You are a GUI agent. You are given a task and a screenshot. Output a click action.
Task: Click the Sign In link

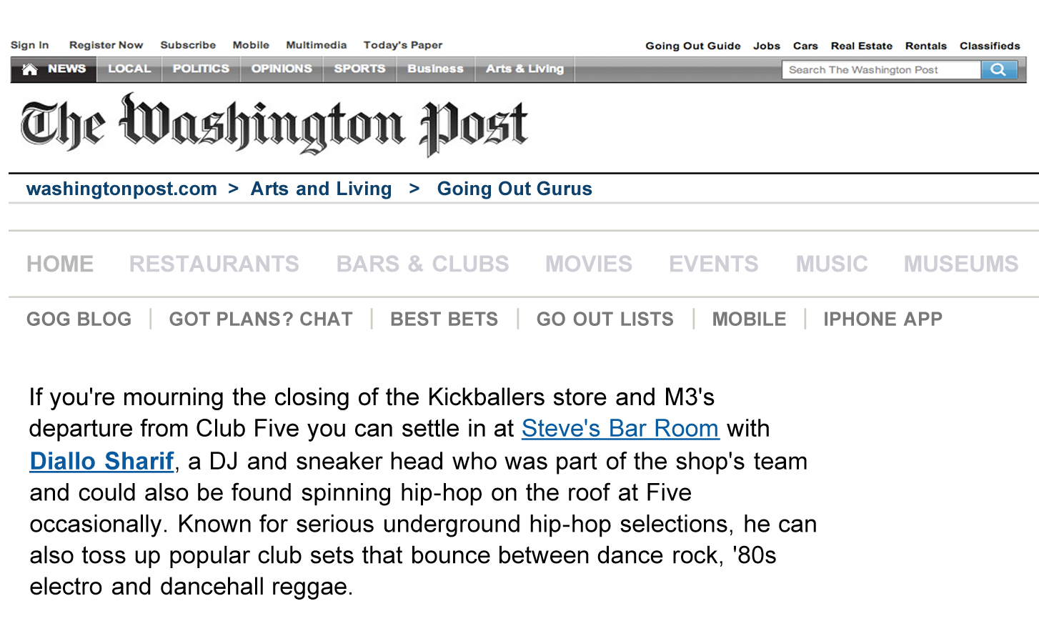coord(29,45)
